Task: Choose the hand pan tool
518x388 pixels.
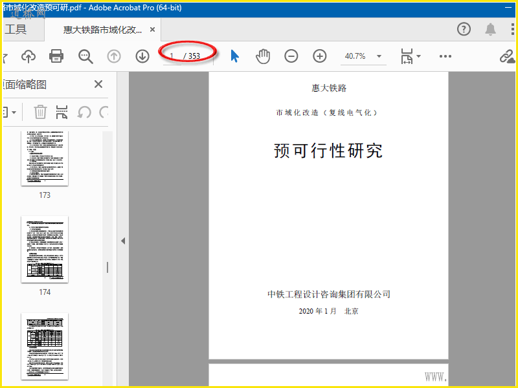Action: (263, 56)
